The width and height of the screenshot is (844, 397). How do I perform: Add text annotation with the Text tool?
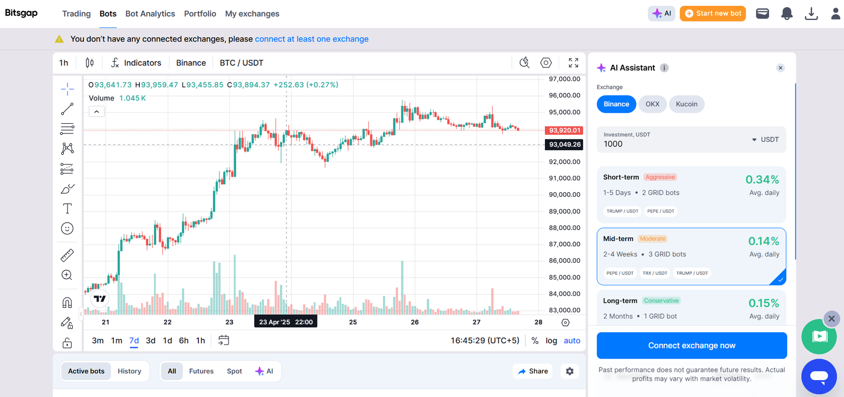coord(67,208)
